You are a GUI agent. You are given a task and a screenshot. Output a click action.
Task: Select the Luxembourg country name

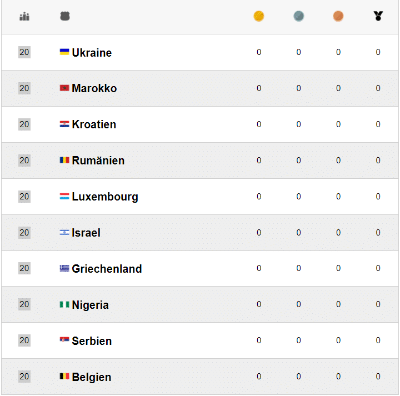[104, 197]
